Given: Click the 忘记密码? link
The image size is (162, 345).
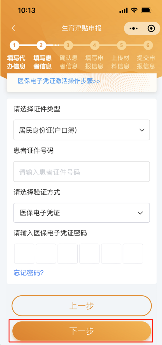Looking at the screenshot, I should coord(28,273).
